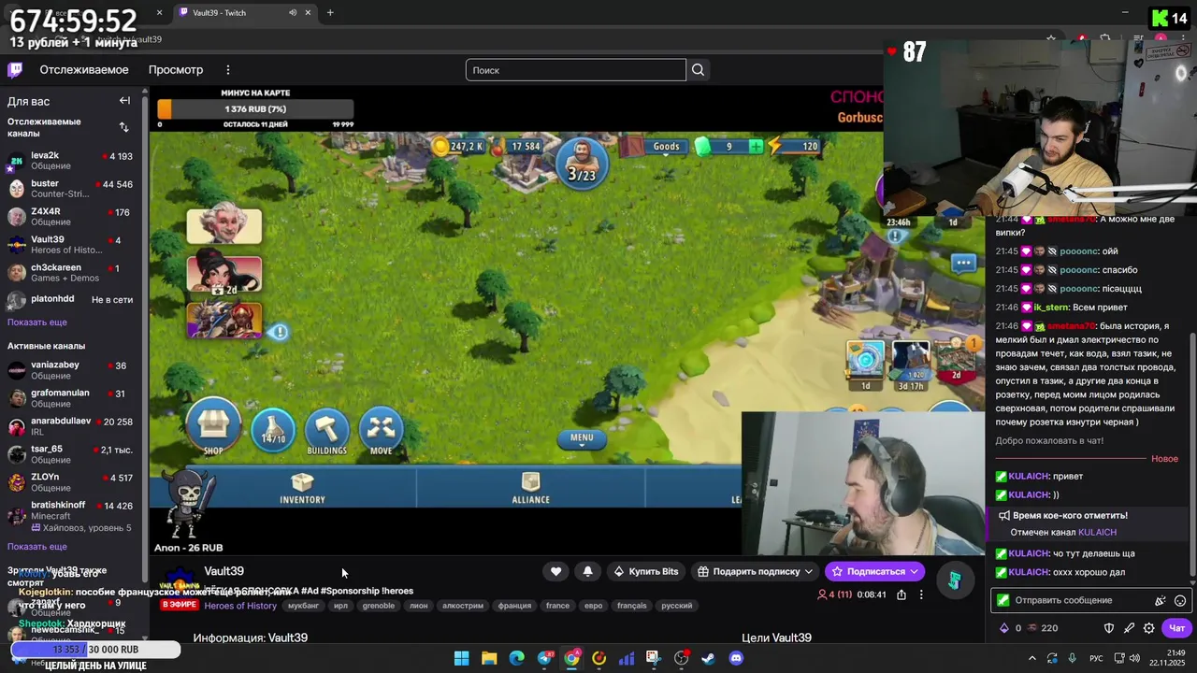This screenshot has width=1197, height=673.
Task: Open the sword mod tools icon
Action: pyautogui.click(x=1129, y=628)
